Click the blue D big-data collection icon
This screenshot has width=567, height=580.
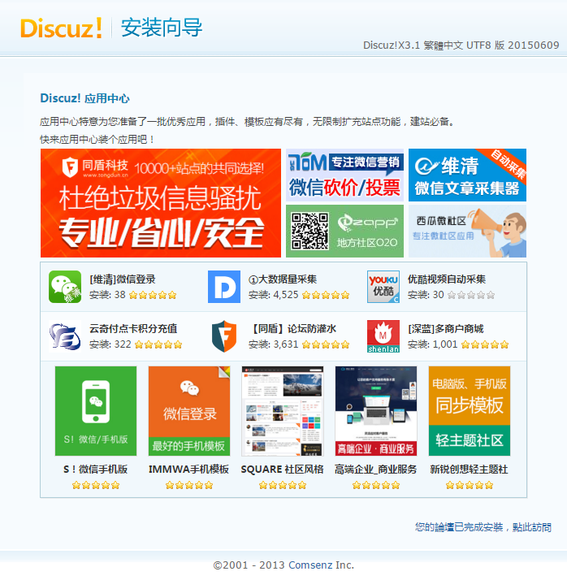tap(223, 287)
